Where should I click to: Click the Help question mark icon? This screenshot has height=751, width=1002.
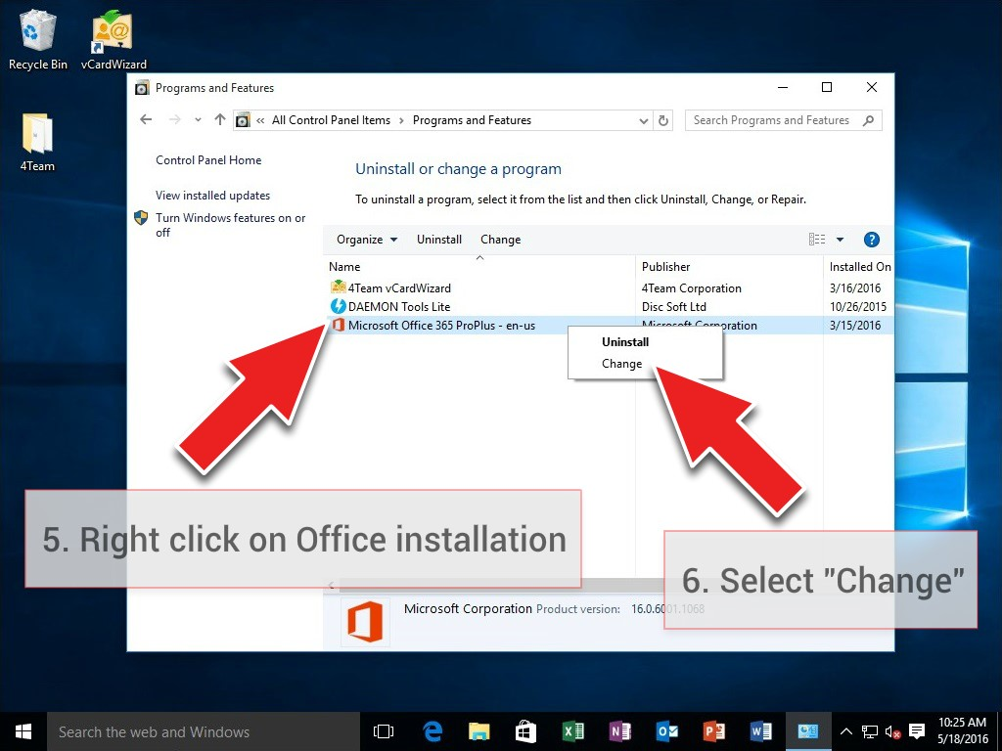coord(871,240)
